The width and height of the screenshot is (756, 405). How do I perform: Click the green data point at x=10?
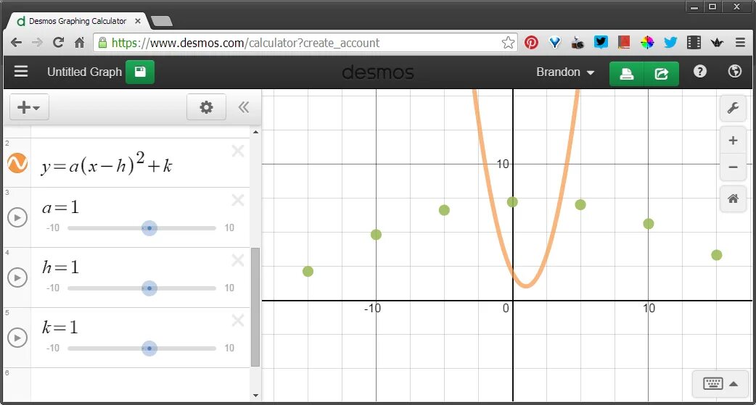(649, 223)
